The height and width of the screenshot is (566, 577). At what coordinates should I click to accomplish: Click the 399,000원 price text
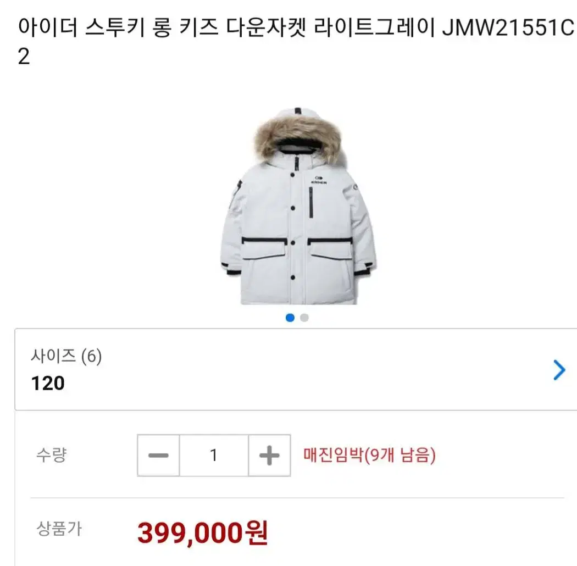coord(203,532)
